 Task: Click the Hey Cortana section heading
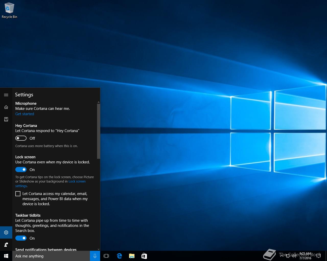[x=26, y=125]
